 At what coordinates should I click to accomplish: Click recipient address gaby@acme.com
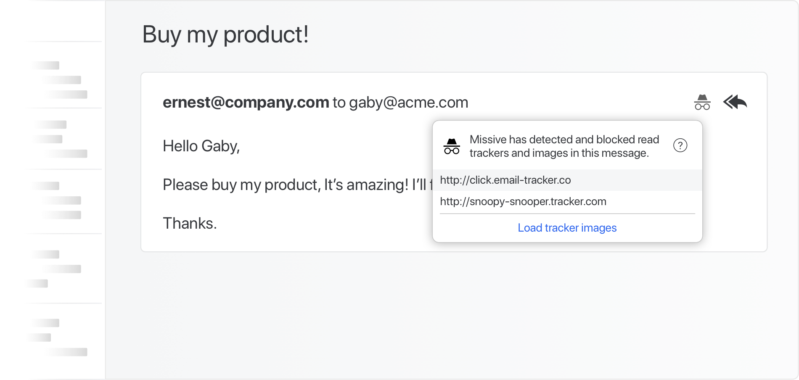point(408,102)
